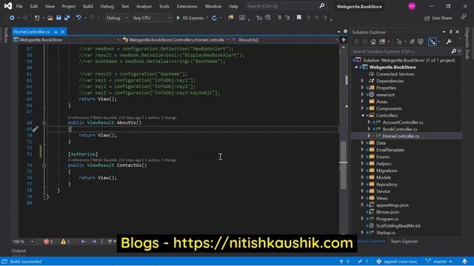Collapse the Controllers folder
The height and width of the screenshot is (266, 474).
click(362, 115)
